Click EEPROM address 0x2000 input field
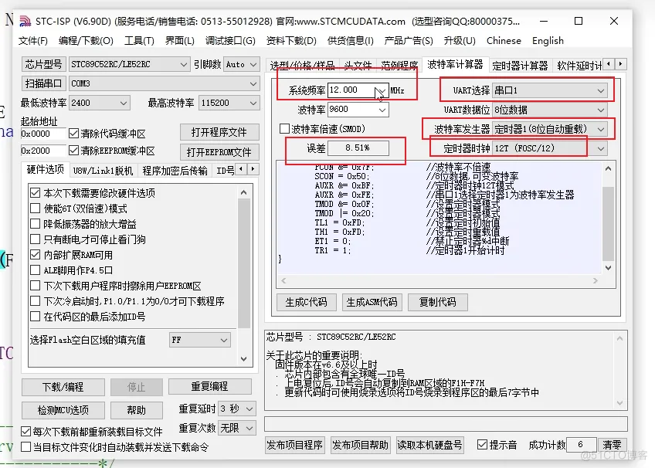 point(43,151)
